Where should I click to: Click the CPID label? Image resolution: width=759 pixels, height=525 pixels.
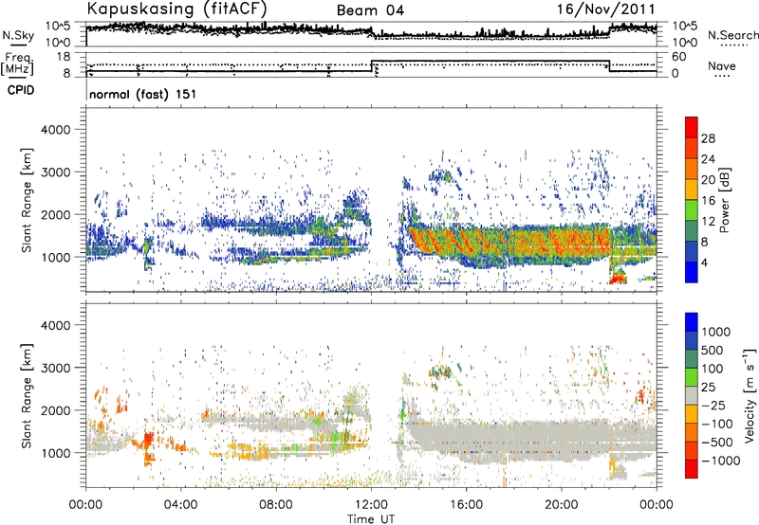coord(21,90)
